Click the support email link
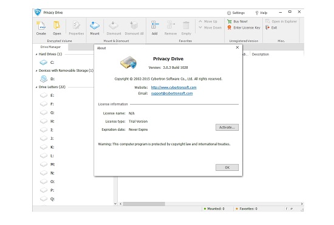The height and width of the screenshot is (225, 334). [172, 94]
